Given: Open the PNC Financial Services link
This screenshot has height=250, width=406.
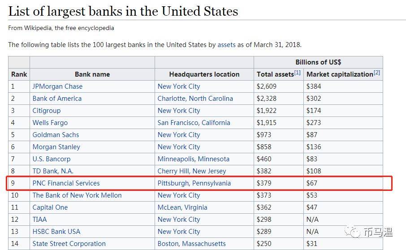Looking at the screenshot, I should (66, 183).
